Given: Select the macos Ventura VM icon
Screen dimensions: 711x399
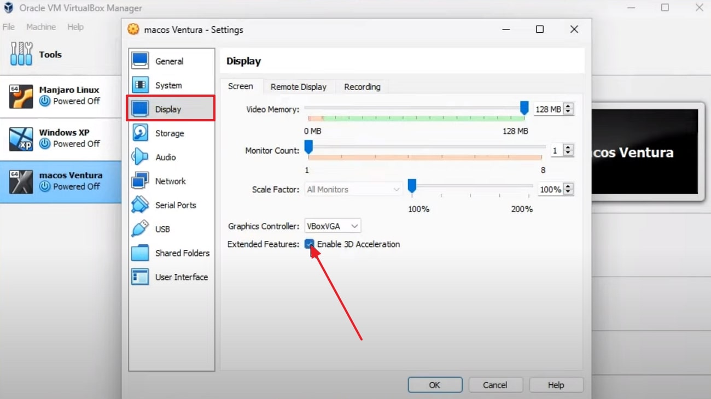Looking at the screenshot, I should tap(21, 181).
